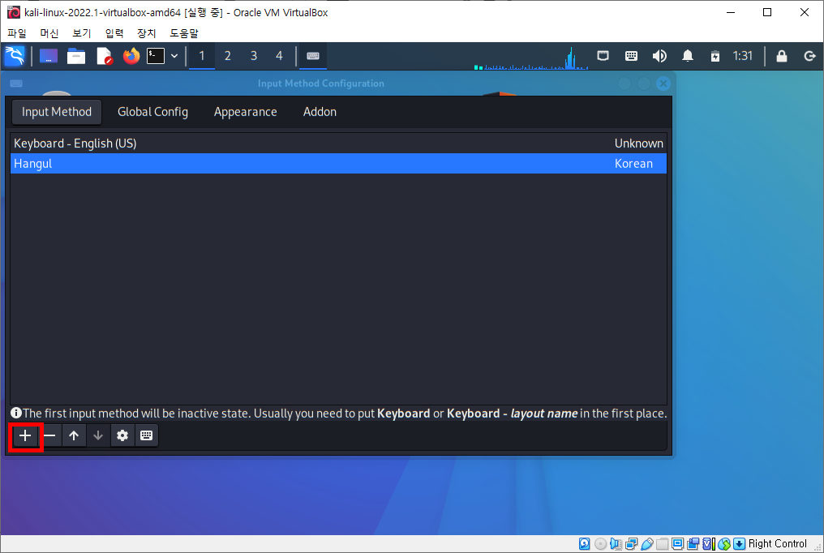Viewport: 824px width, 553px height.
Task: Move the selected input method down
Action: point(98,435)
